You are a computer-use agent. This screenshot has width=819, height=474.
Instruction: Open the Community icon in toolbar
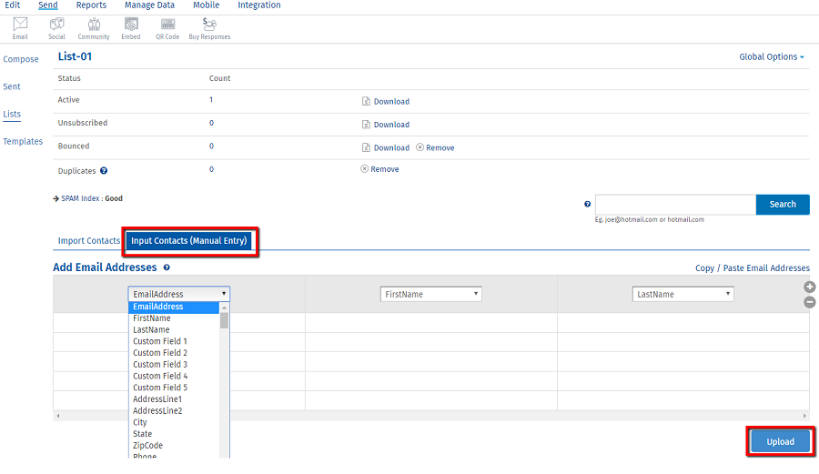94,28
